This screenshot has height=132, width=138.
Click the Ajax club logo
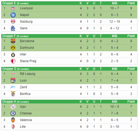[13, 107]
